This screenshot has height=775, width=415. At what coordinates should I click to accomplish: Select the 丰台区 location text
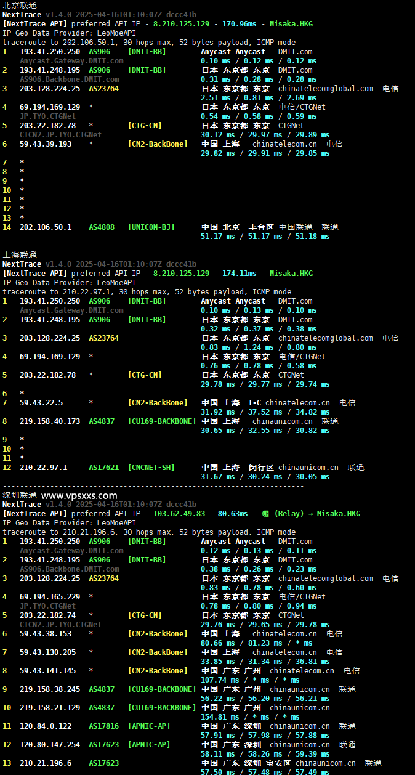261,227
